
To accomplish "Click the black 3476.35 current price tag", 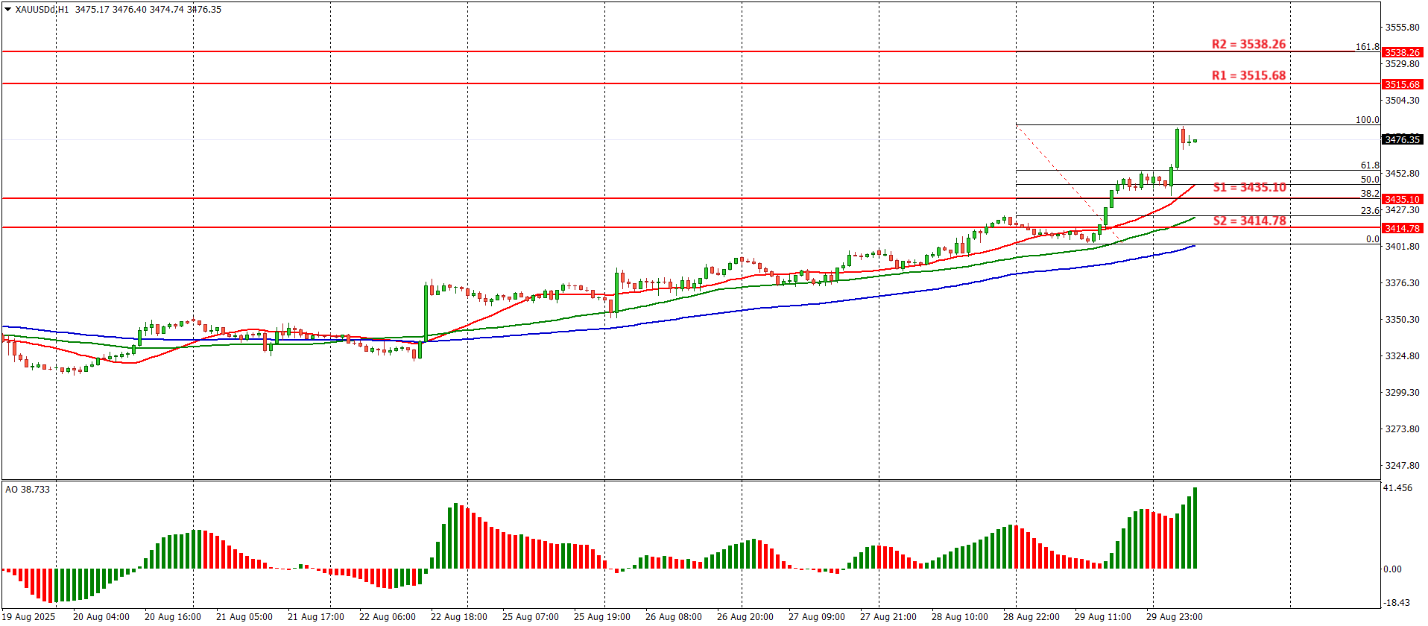I will pos(1402,139).
